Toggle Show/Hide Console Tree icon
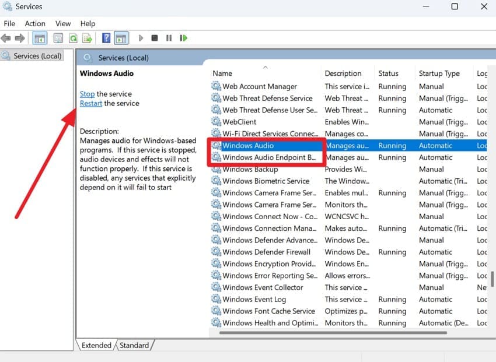Screen dimensions: 496x362 [x=40, y=38]
